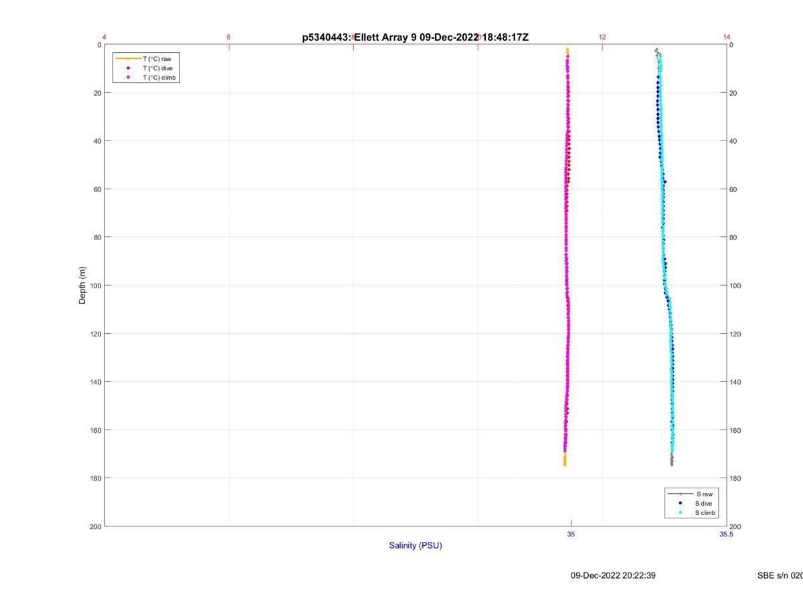803x592 pixels.
Task: Click the salinity tick label '35'
Action: click(571, 534)
